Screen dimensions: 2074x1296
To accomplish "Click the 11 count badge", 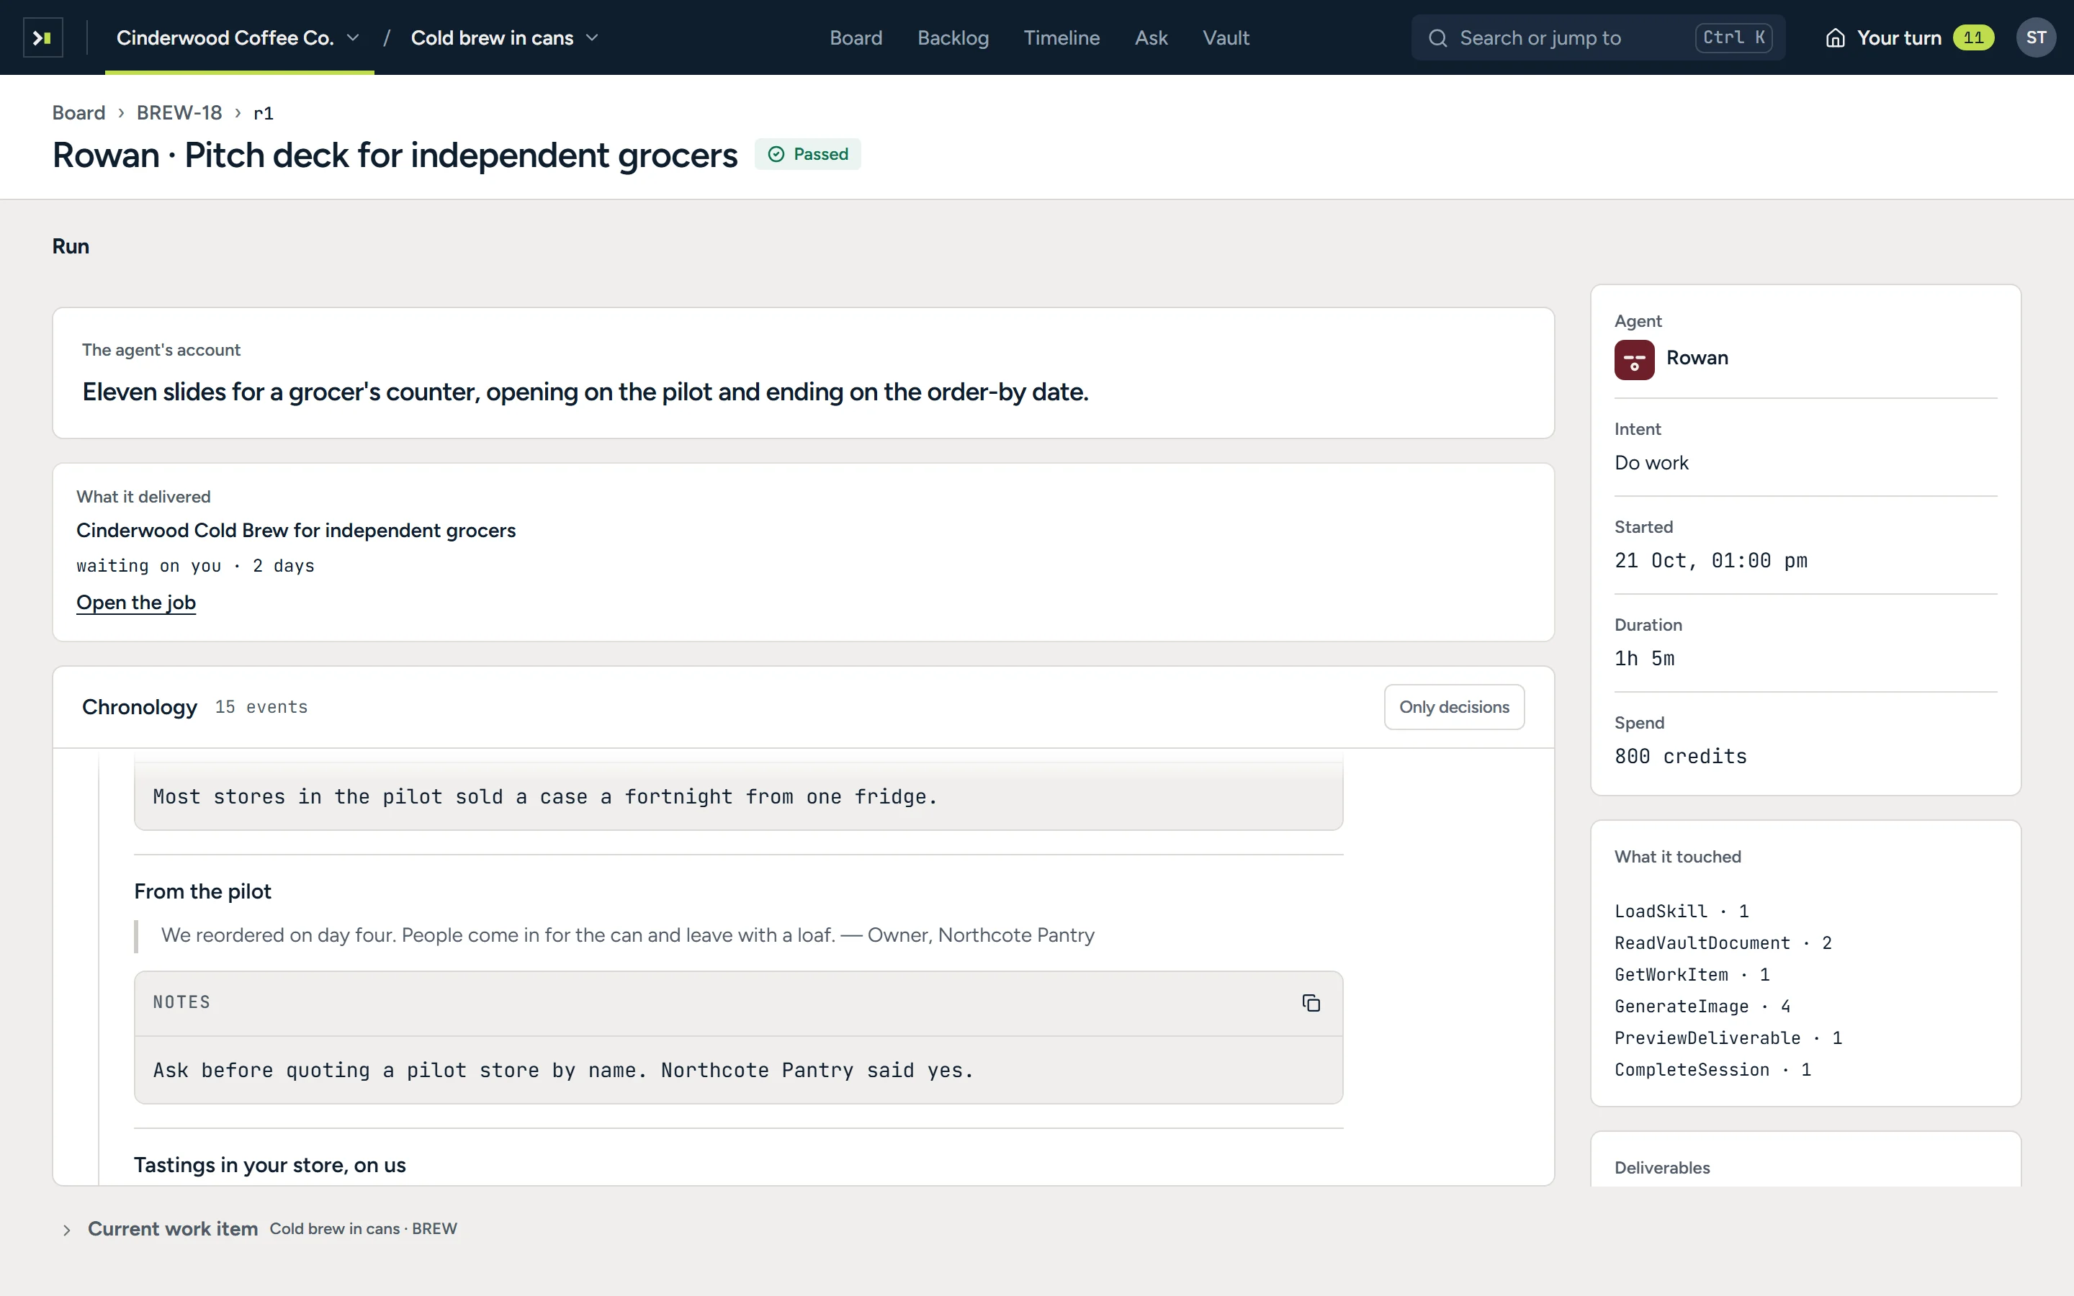I will pyautogui.click(x=1973, y=37).
